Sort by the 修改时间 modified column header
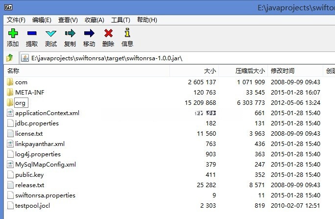Viewport: 335px width, 219px height. click(295, 71)
